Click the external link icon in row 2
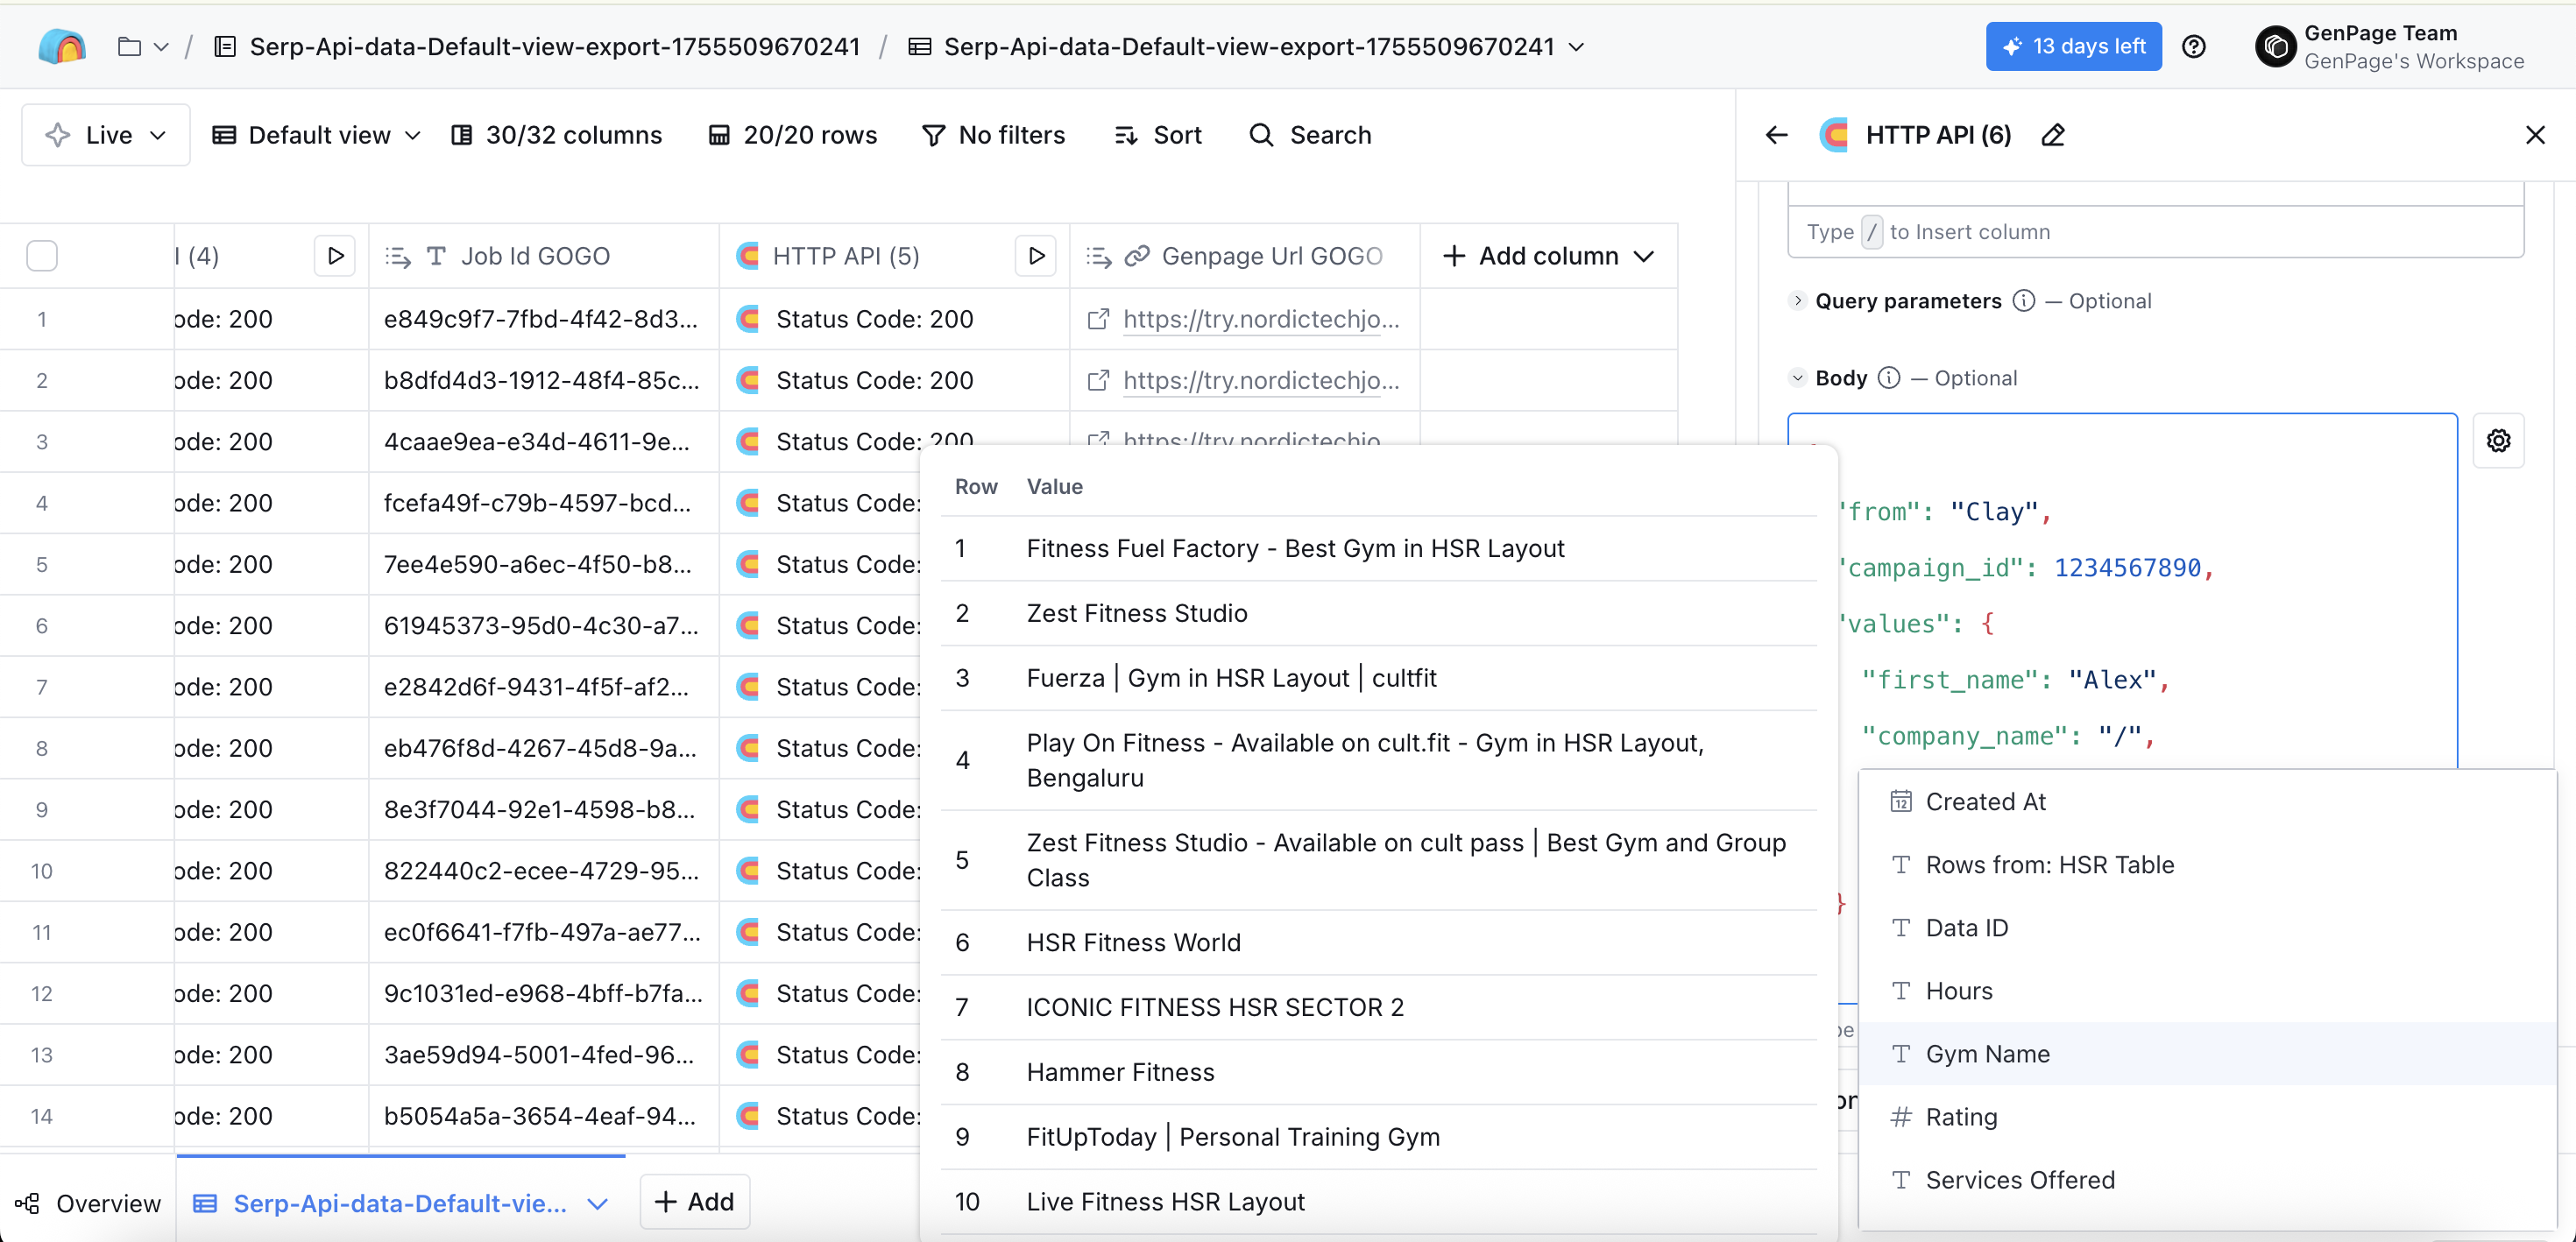 click(x=1098, y=380)
